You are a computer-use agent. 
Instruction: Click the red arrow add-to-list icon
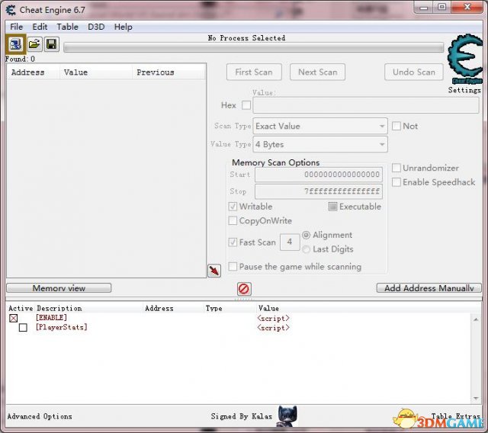(x=214, y=271)
